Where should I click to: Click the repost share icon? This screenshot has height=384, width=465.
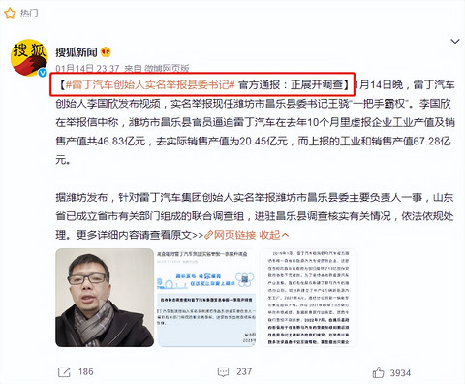click(x=64, y=372)
